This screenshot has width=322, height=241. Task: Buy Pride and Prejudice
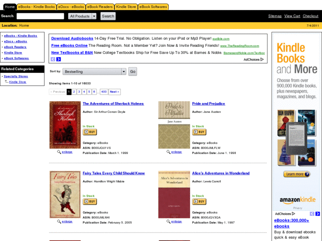(199, 132)
